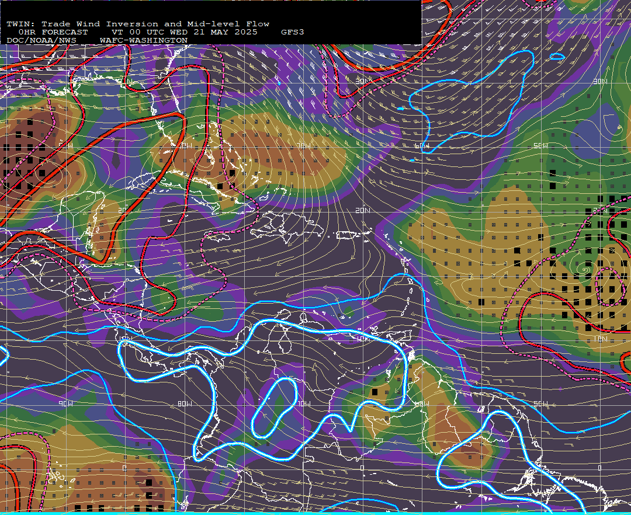Select the title "TWIN: Trade Wind Inversion and Mid-level Flow"

pyautogui.click(x=138, y=24)
